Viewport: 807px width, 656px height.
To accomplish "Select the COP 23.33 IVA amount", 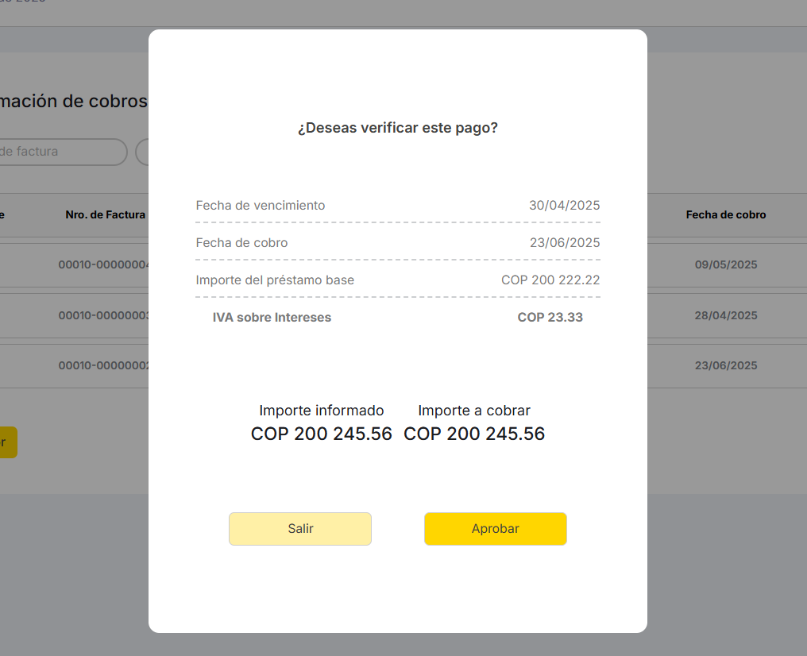I will coord(550,318).
